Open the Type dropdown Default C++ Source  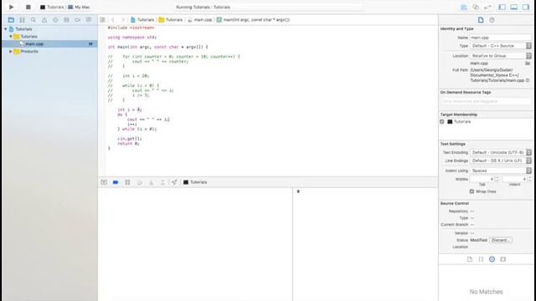click(501, 46)
